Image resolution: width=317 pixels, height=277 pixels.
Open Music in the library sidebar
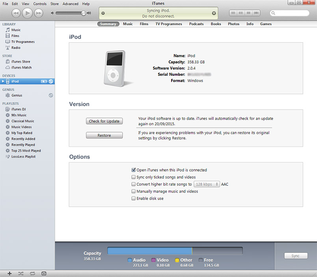(27, 30)
